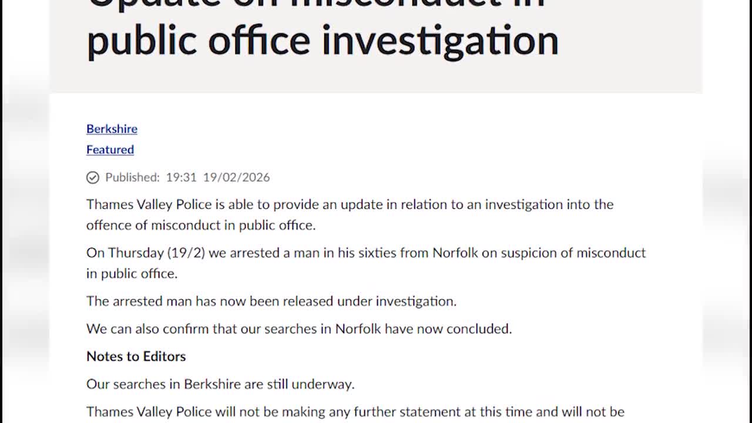This screenshot has width=752, height=423.
Task: Click "Our searches in Berkshire are still underway"
Action: (220, 384)
